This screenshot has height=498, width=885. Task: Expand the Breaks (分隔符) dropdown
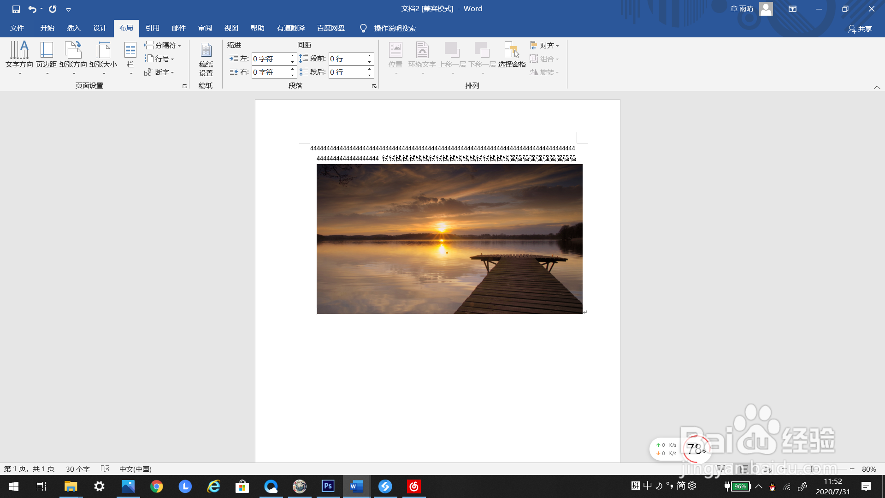(163, 45)
